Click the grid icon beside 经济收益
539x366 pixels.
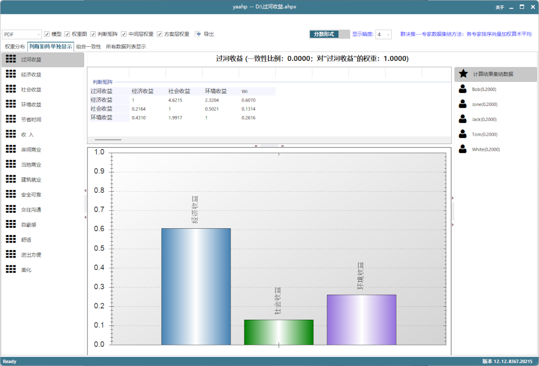coord(11,75)
